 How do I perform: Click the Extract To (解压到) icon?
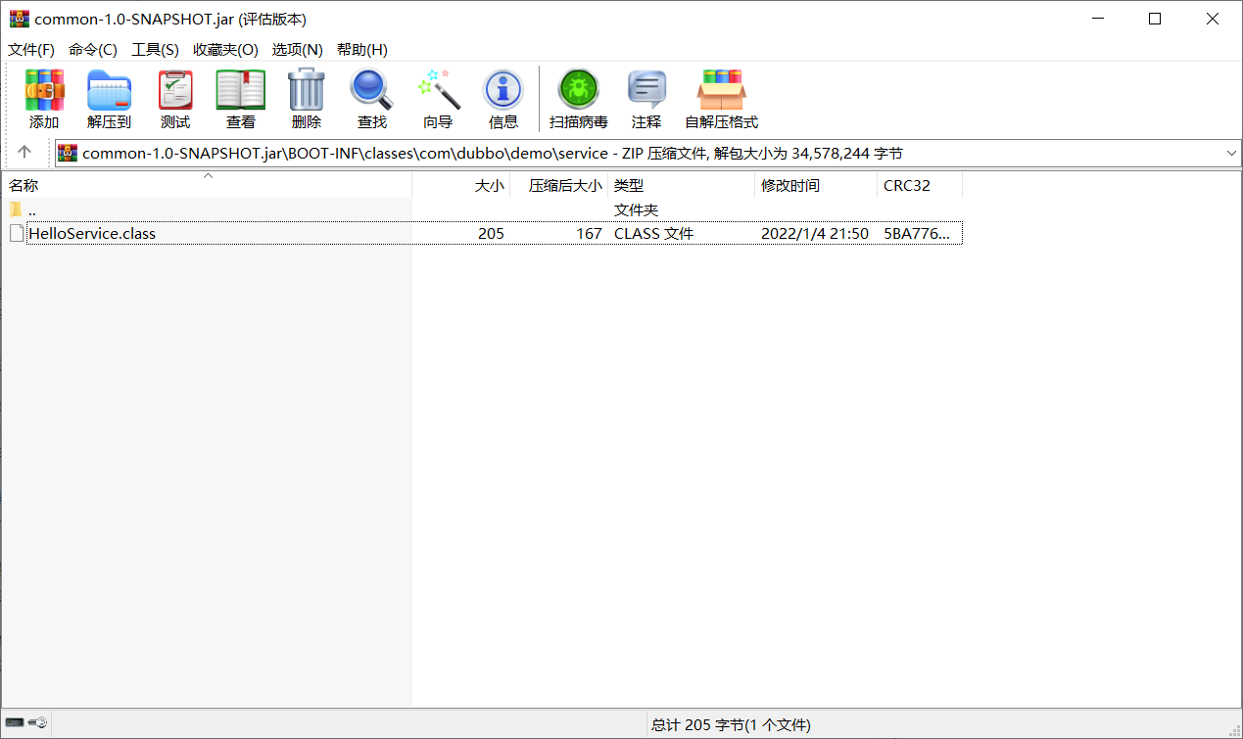(x=109, y=100)
